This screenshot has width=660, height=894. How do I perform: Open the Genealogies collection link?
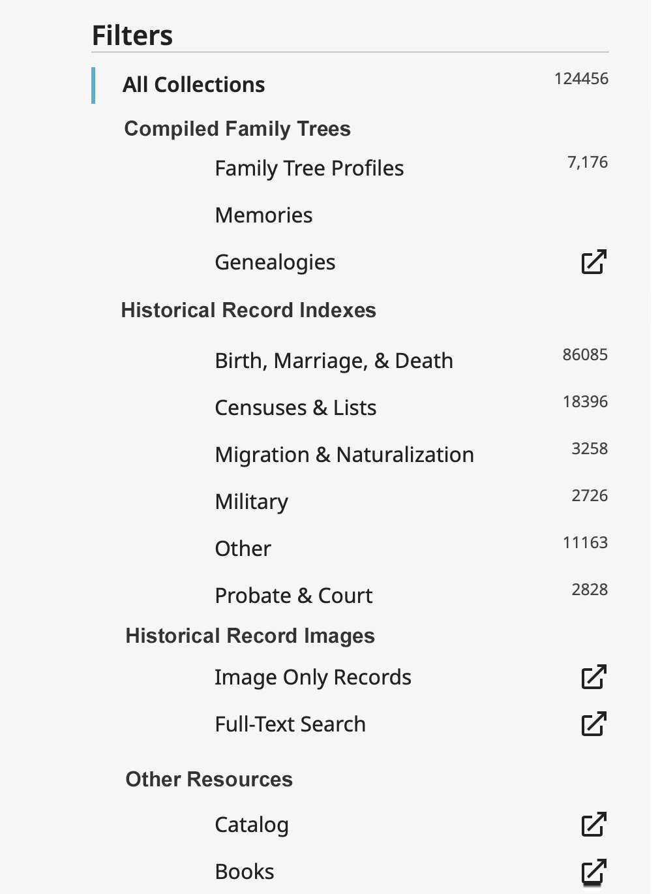[x=275, y=262]
